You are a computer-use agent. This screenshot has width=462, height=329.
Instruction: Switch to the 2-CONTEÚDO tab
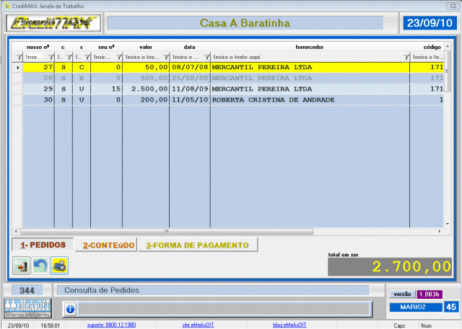108,245
